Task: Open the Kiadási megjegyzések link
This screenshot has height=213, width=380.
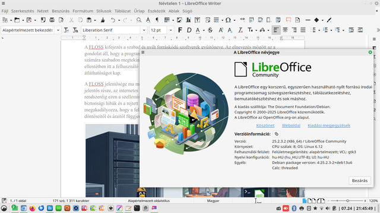Action: pos(329,125)
